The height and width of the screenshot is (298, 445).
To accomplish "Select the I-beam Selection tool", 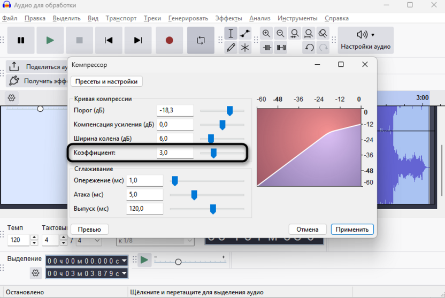I will [x=231, y=34].
